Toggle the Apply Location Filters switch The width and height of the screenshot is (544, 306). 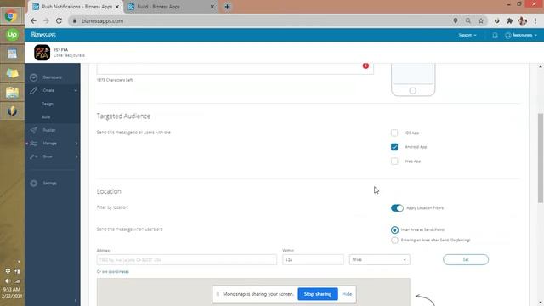point(397,207)
